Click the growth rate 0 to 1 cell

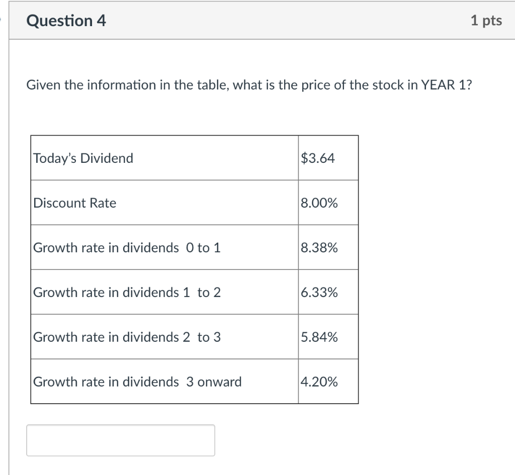[126, 247]
